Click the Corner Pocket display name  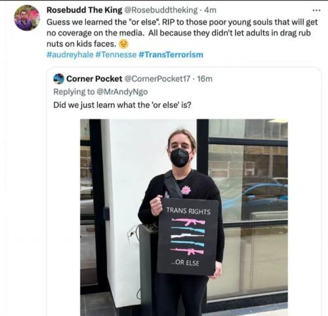94,79
